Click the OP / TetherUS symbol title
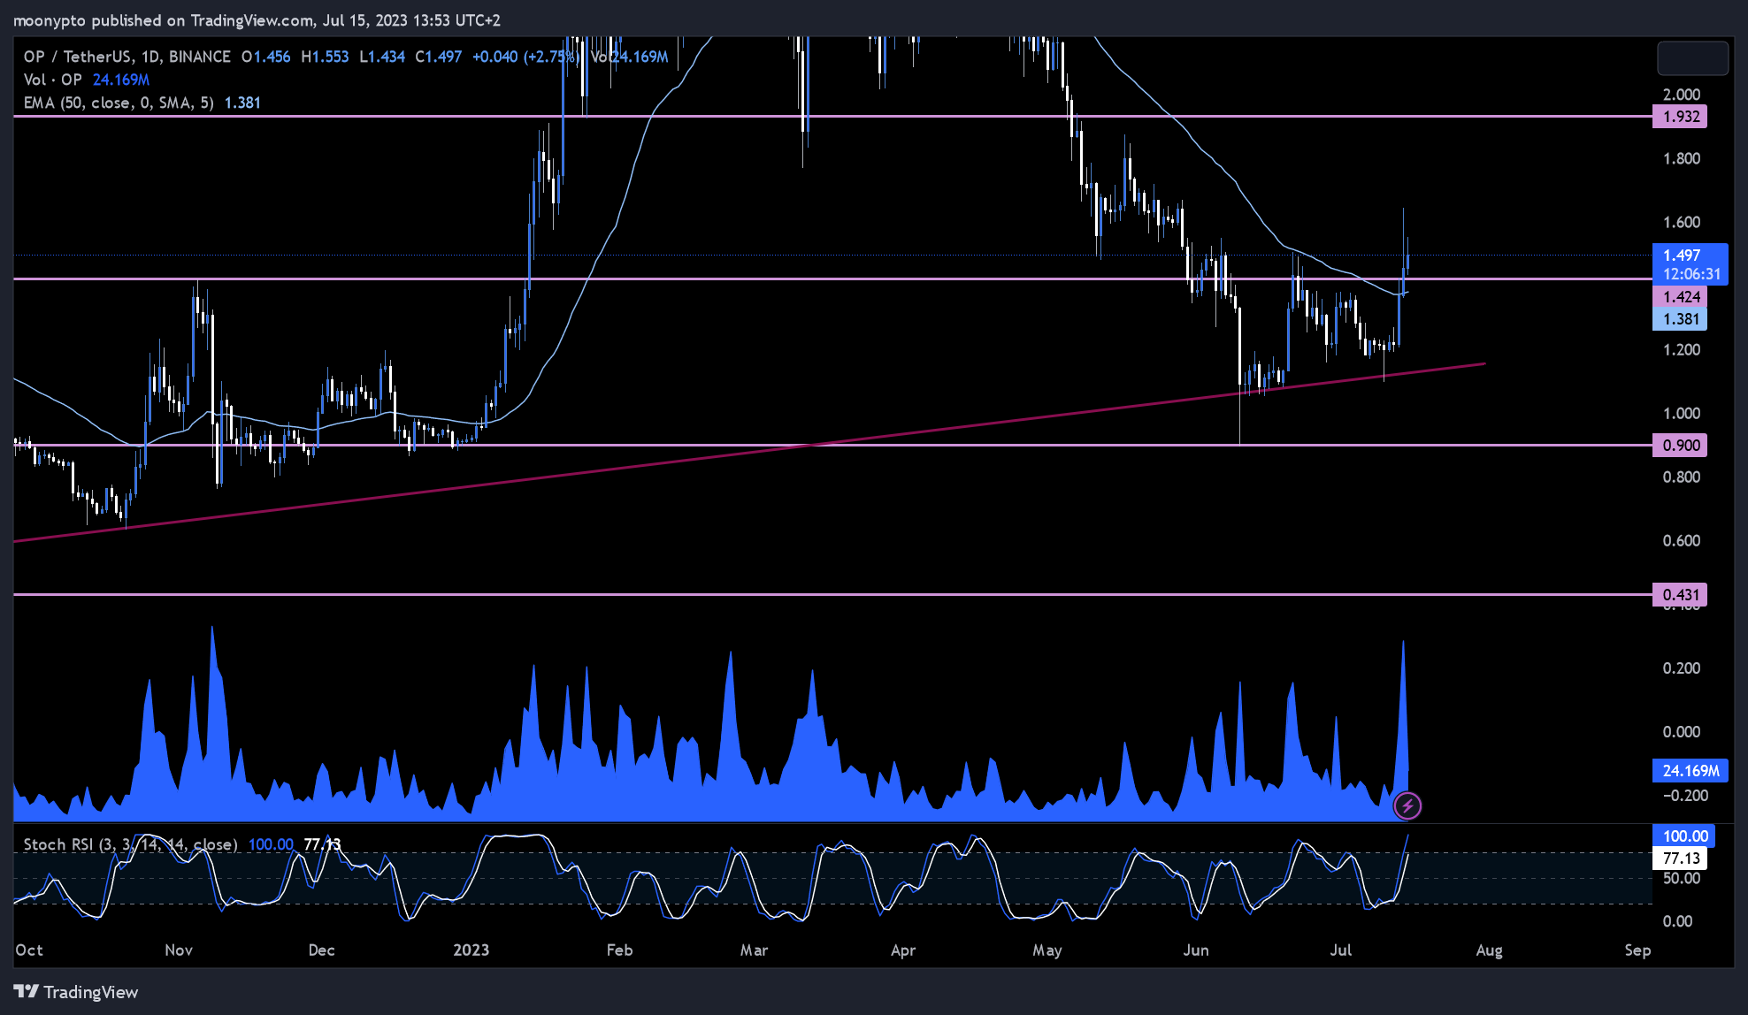 (x=126, y=57)
